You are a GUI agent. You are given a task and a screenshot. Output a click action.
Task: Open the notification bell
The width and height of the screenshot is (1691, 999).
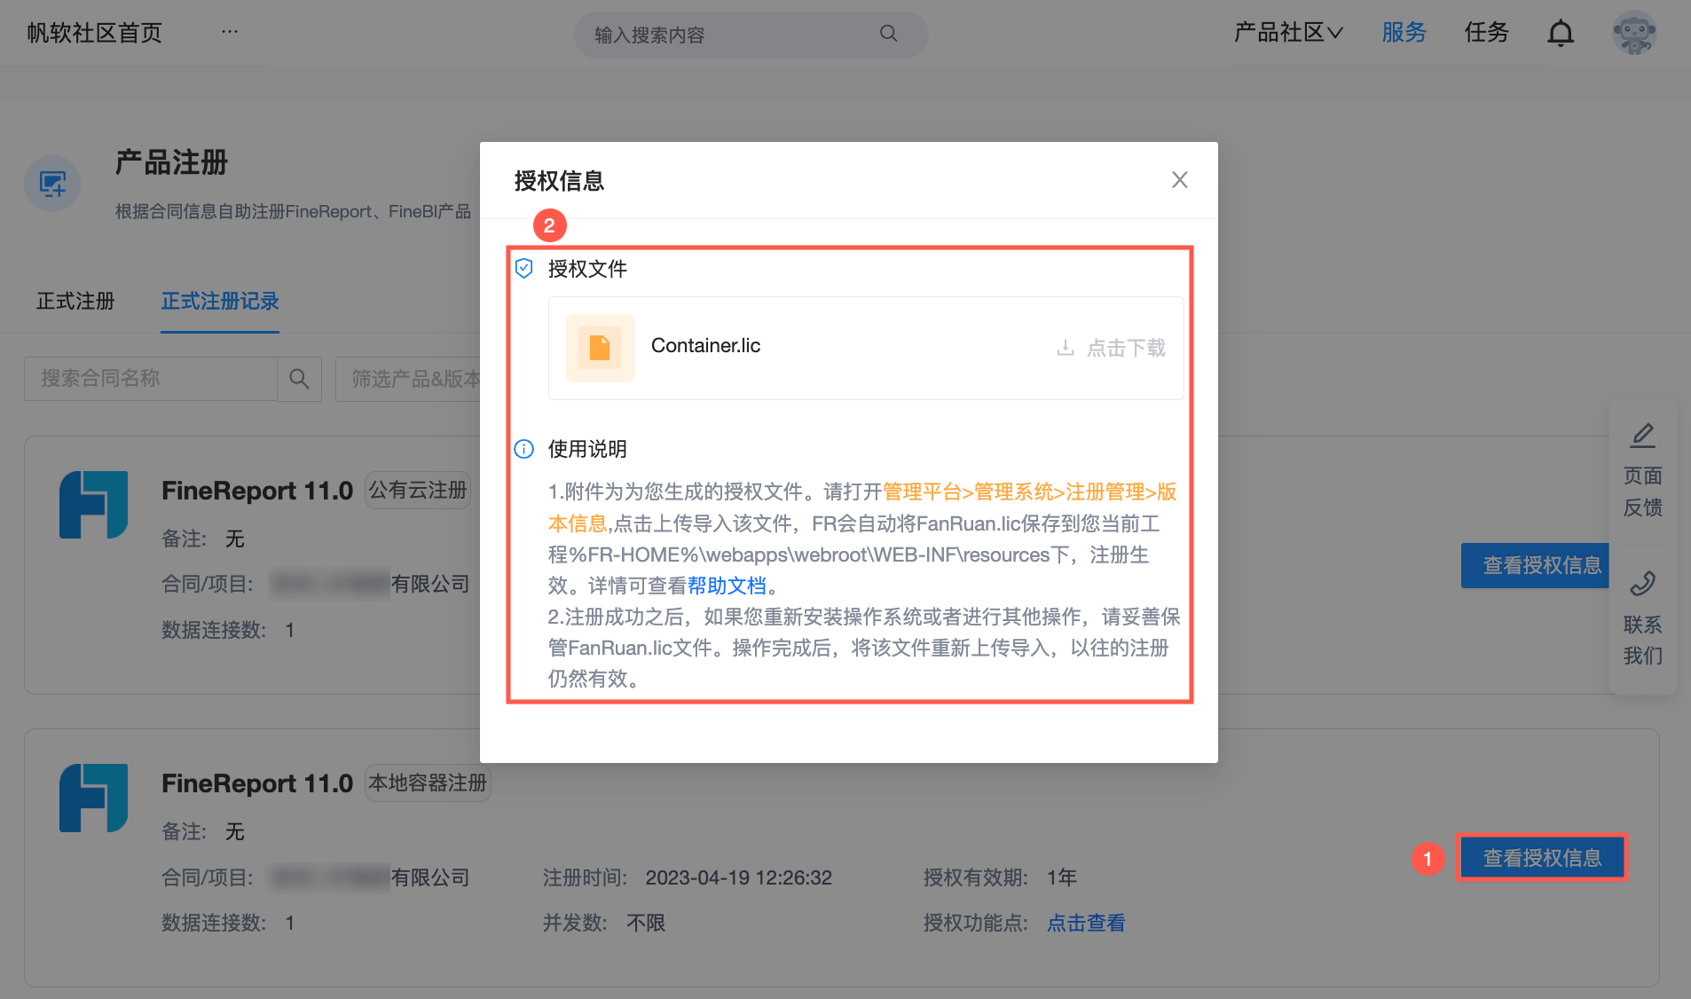[x=1561, y=34]
